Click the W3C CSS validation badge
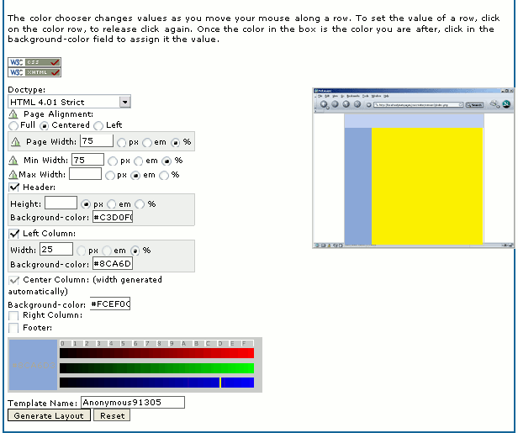This screenshot has width=518, height=433. point(34,62)
